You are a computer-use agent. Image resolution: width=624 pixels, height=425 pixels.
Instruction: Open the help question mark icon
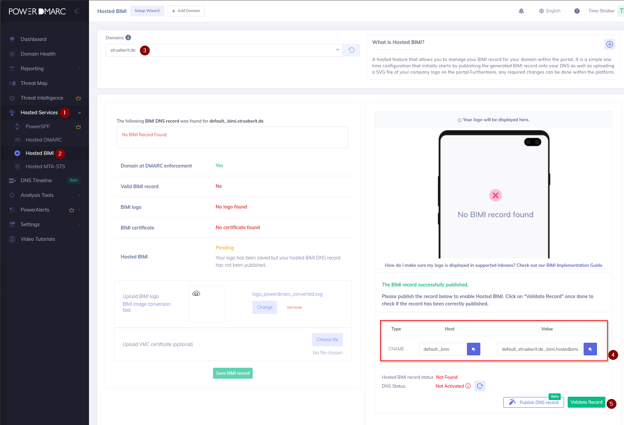(x=577, y=11)
